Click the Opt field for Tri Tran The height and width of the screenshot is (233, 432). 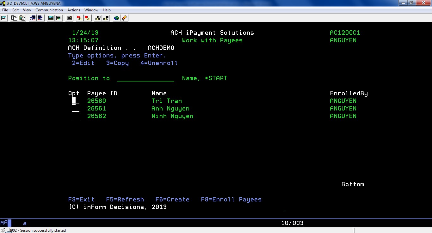point(75,101)
